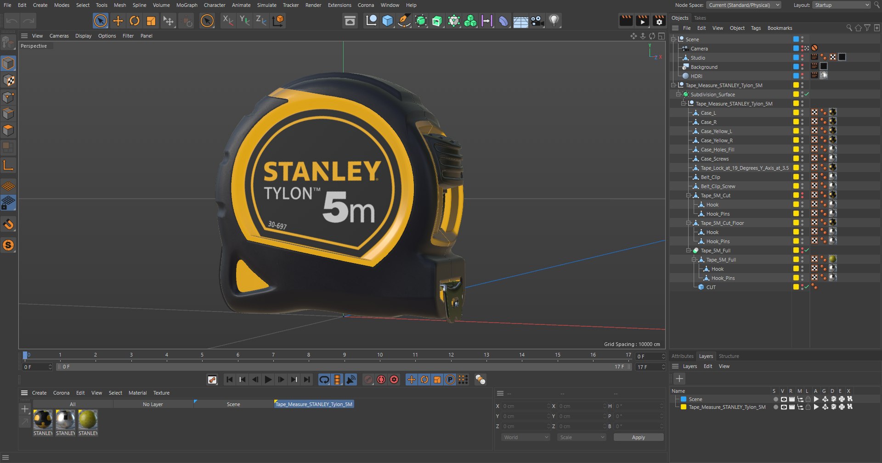
Task: Toggle Enable Snap in left sidebar
Action: 8,224
